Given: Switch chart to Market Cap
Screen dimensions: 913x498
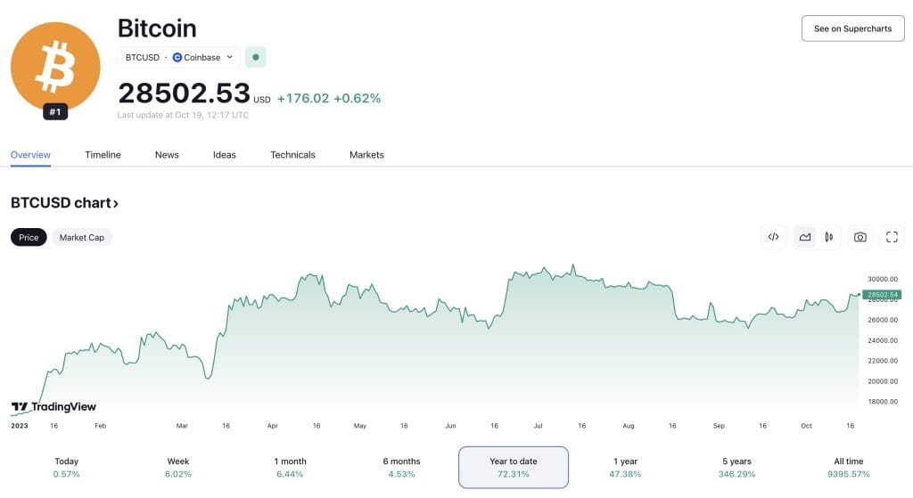Looking at the screenshot, I should 82,238.
